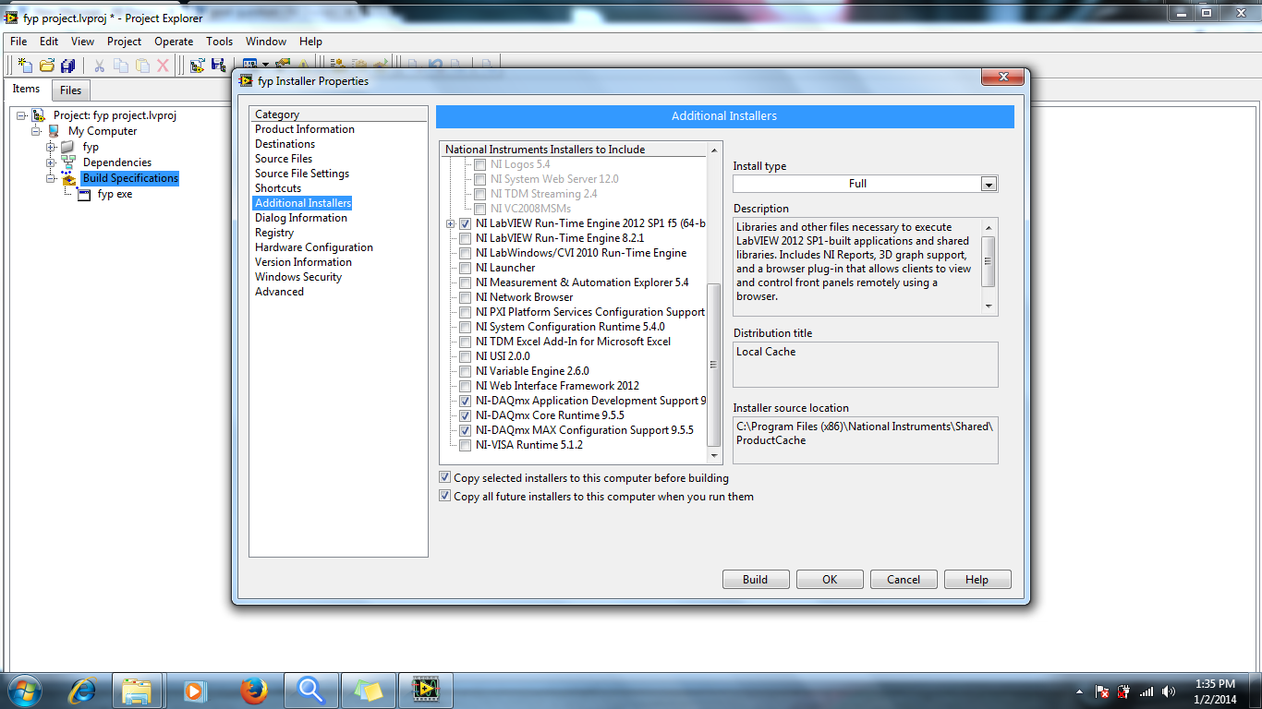Click the fyp exe application icon
The height and width of the screenshot is (709, 1262).
tap(84, 195)
